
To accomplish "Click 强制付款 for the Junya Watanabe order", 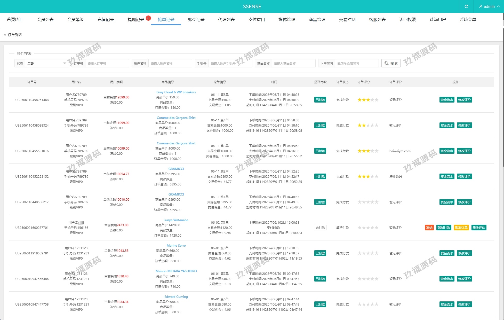I will [444, 228].
